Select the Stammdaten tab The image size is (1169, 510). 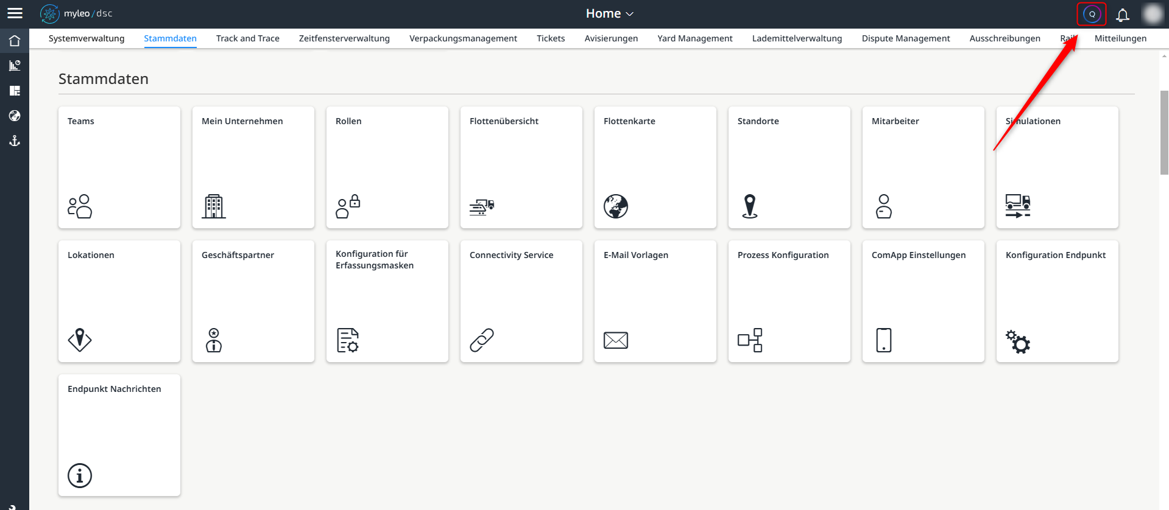tap(170, 38)
